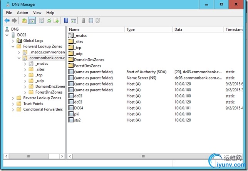Click the ForestDnsZones folder icon in list
248x171 pixels.
pos(71,66)
